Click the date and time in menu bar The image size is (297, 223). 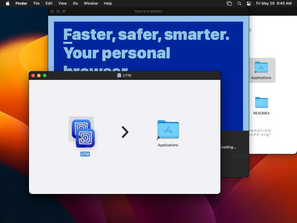pos(274,3)
